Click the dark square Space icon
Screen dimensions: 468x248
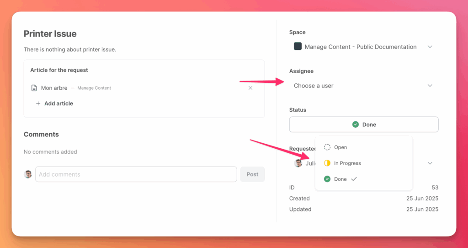point(298,47)
